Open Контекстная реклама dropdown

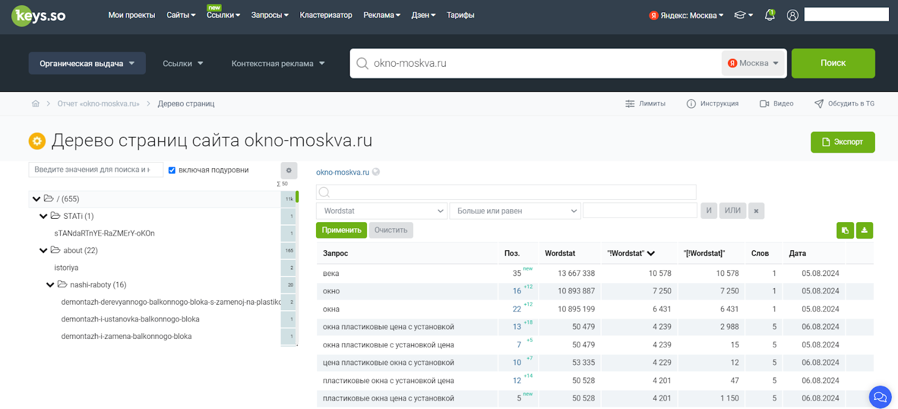(278, 63)
